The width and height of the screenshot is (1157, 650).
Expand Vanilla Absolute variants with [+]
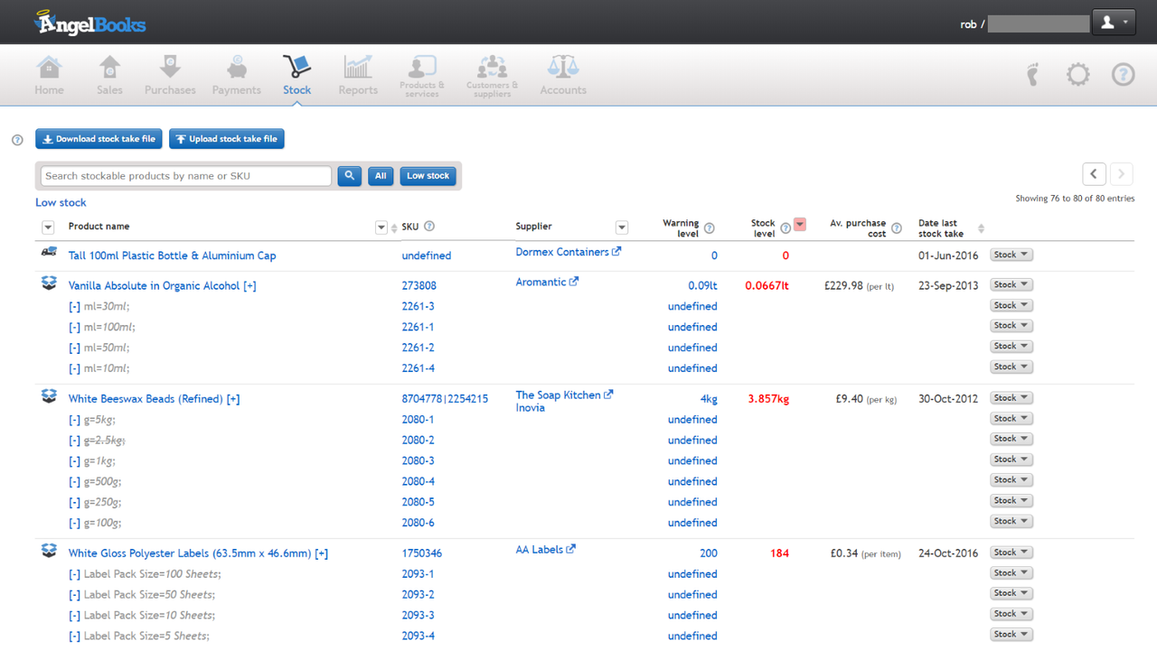click(249, 286)
